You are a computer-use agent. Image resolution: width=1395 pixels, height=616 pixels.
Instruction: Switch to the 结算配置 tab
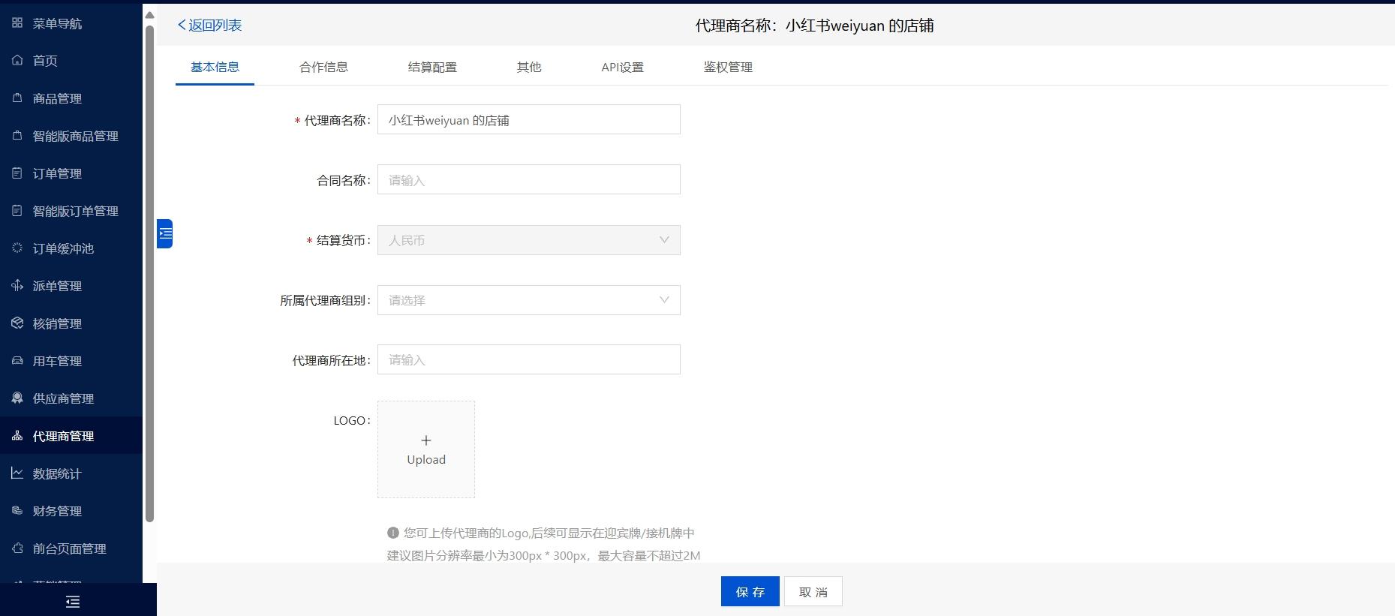[x=432, y=67]
